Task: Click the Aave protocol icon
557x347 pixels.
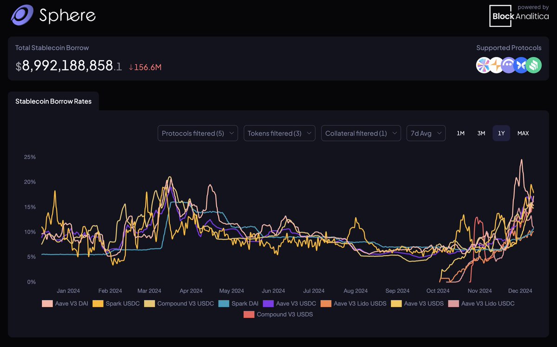Action: [508, 65]
